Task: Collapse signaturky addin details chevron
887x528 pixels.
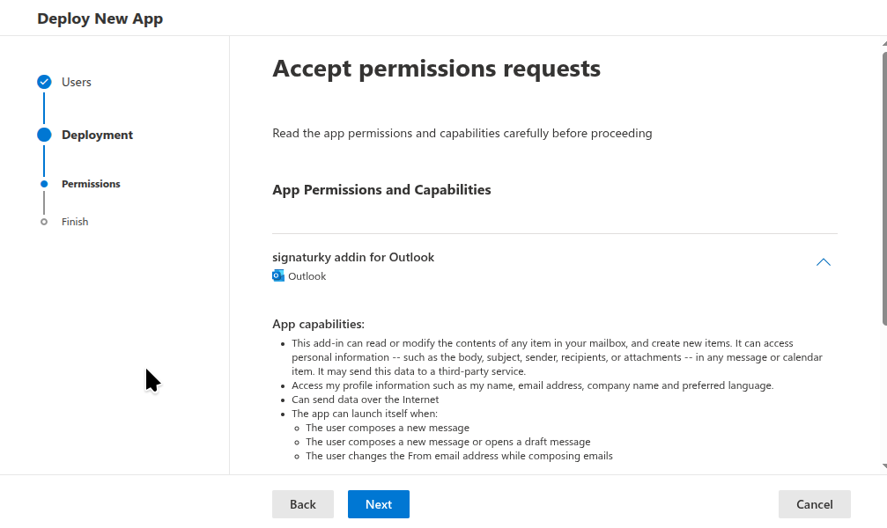Action: point(823,262)
